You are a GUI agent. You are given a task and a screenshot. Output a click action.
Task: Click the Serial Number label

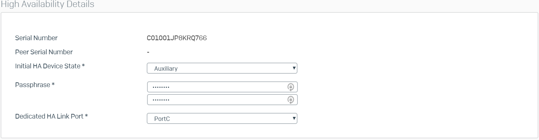click(x=36, y=38)
